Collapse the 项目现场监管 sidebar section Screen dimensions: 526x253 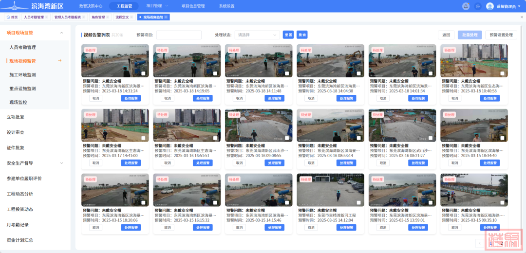coord(61,33)
